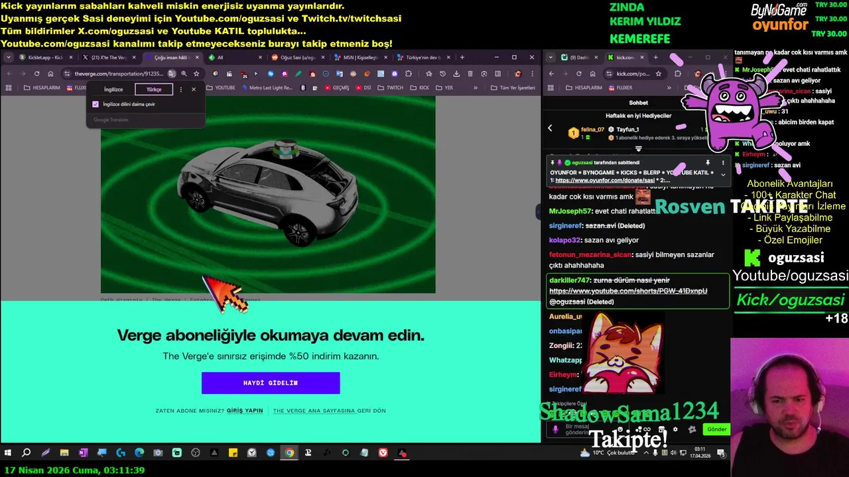The image size is (849, 477).
Task: Open YER bookmark folder
Action: coord(444,87)
